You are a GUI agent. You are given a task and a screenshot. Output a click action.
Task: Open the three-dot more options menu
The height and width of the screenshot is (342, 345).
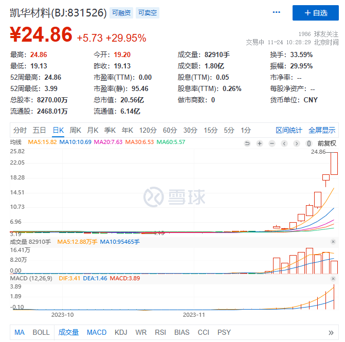click(276, 12)
